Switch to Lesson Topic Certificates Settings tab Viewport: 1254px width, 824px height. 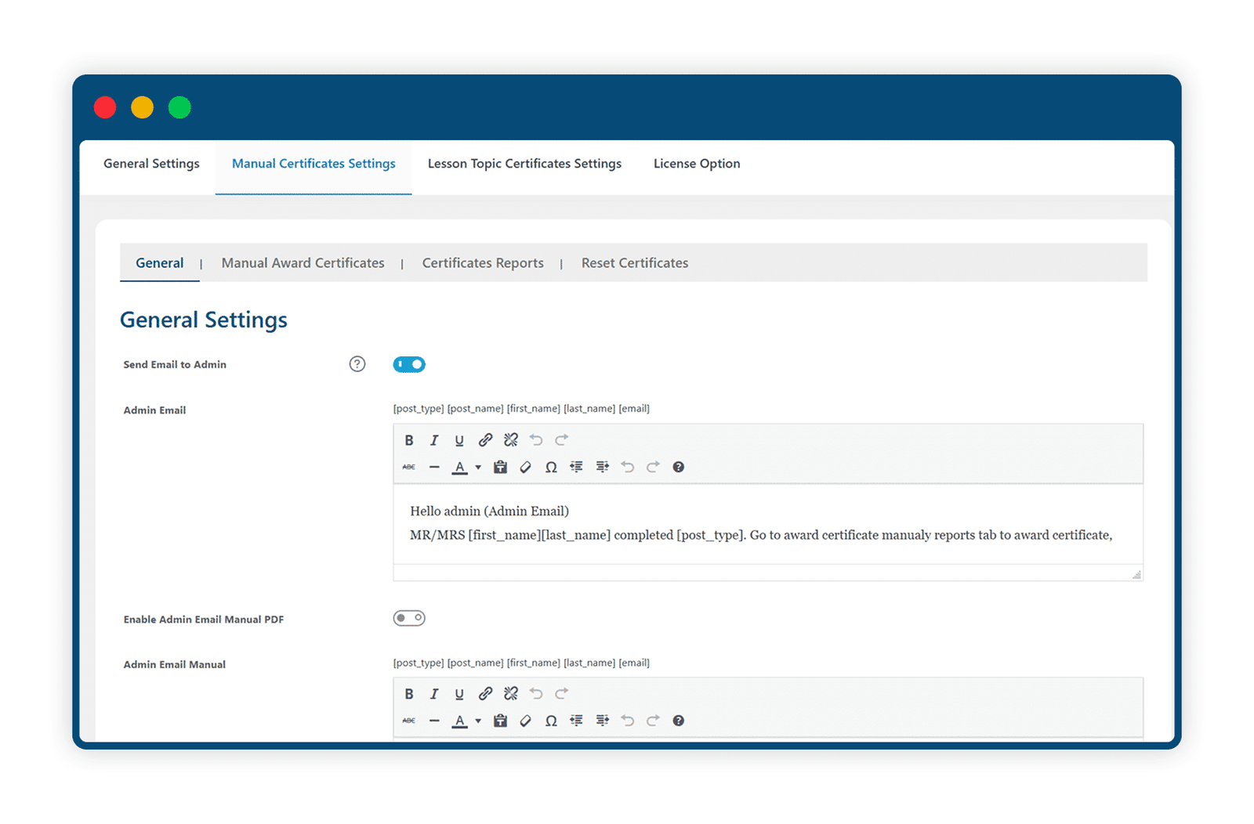pyautogui.click(x=524, y=164)
